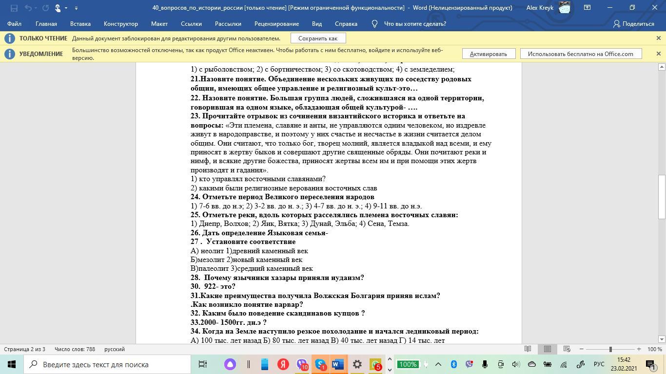
Task: Open the Windows Start menu
Action: (x=12, y=364)
